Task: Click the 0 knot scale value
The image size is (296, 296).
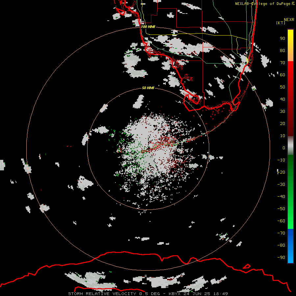Action: 284,148
